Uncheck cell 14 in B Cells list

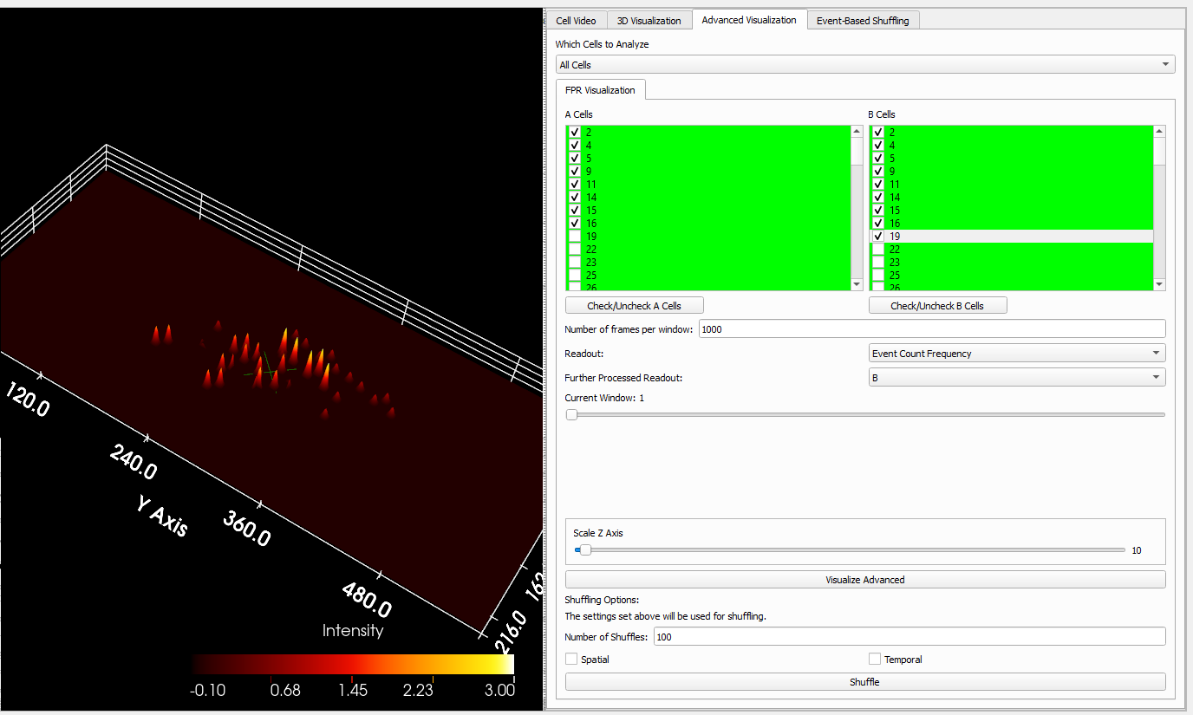(878, 198)
